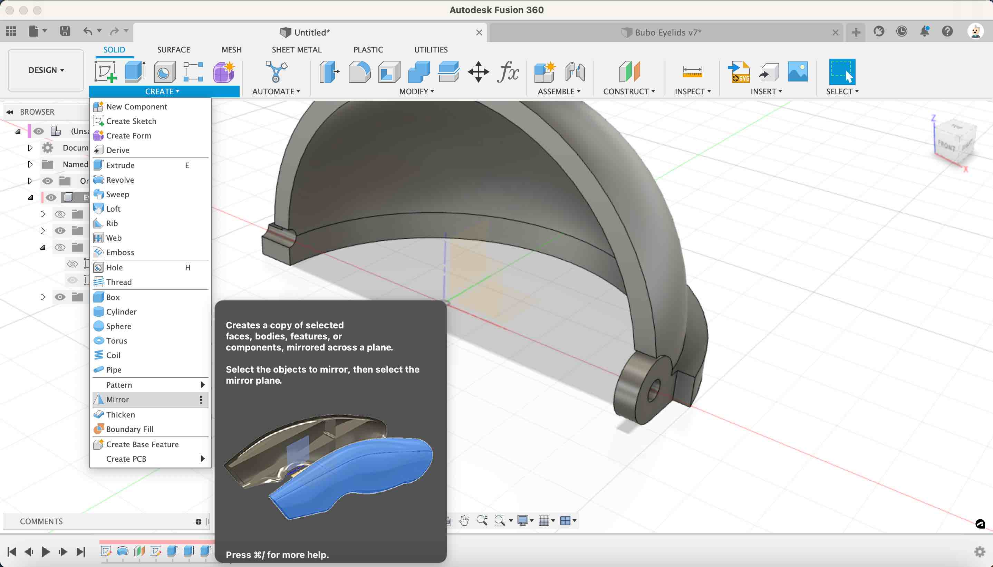
Task: Play the timeline
Action: click(x=46, y=551)
